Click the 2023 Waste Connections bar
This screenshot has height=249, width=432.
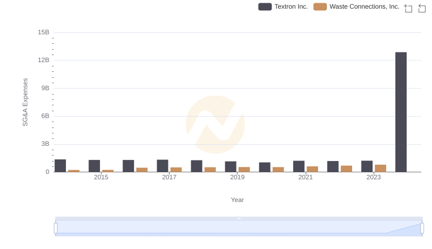(381, 169)
